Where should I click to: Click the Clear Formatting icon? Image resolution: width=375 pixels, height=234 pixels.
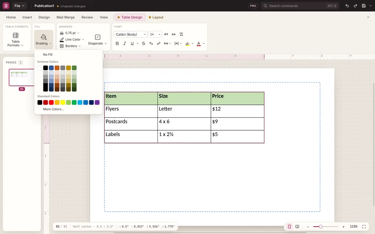[x=181, y=34]
